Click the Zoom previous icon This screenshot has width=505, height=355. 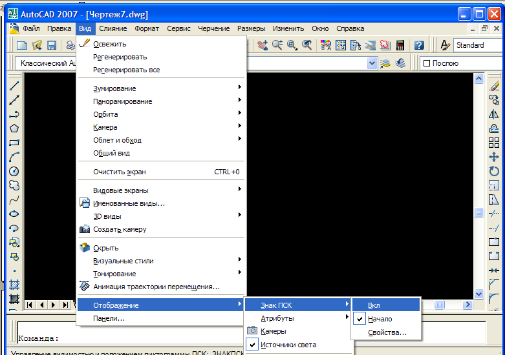307,45
